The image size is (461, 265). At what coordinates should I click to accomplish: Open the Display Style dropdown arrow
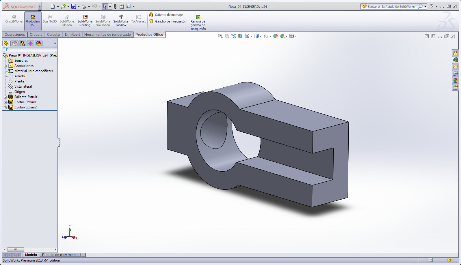(261, 36)
